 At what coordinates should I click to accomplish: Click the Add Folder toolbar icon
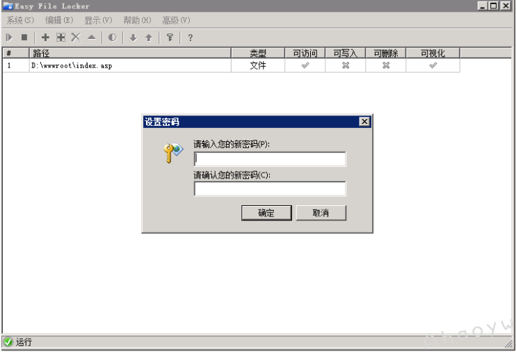[61, 38]
